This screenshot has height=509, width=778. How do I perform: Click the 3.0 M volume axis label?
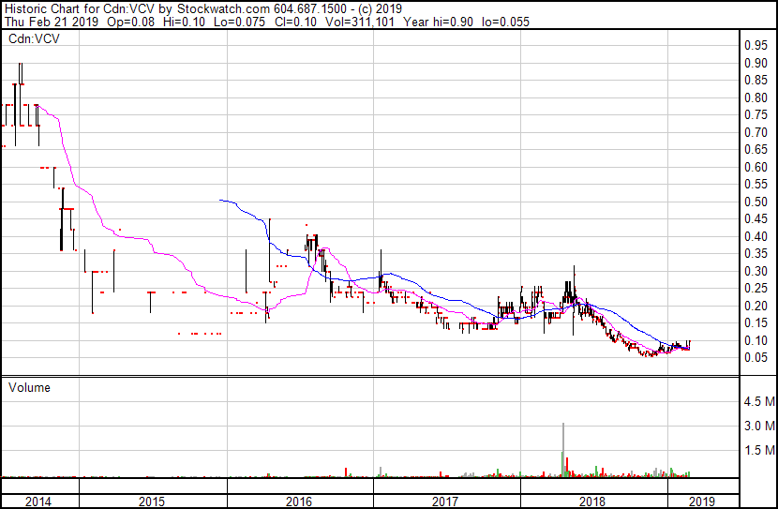759,426
